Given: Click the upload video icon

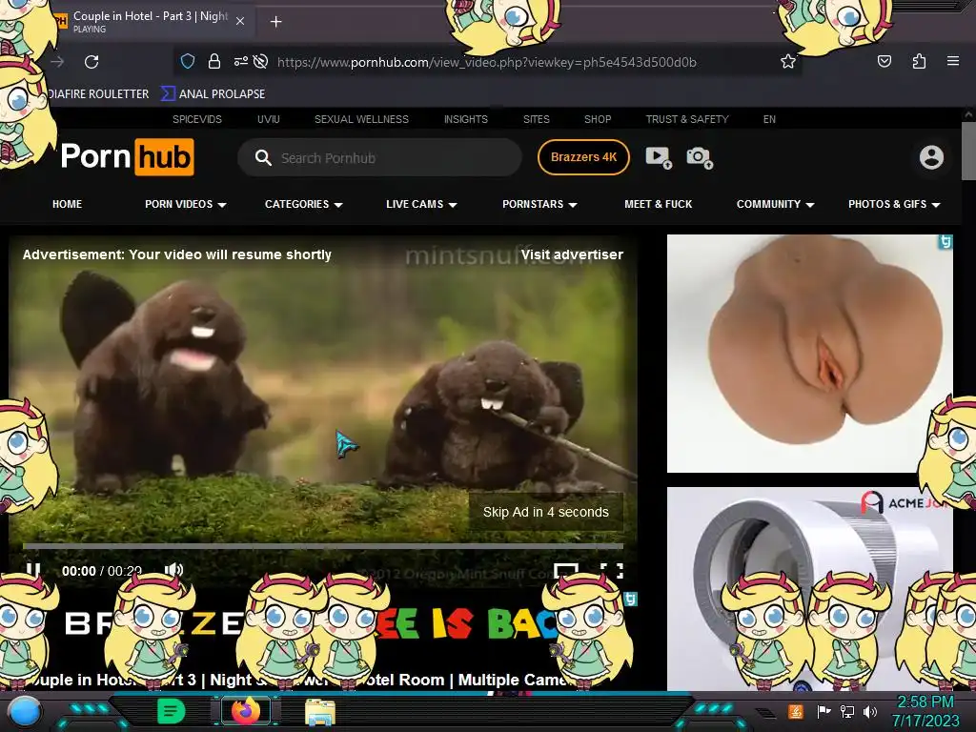Looking at the screenshot, I should tap(658, 157).
